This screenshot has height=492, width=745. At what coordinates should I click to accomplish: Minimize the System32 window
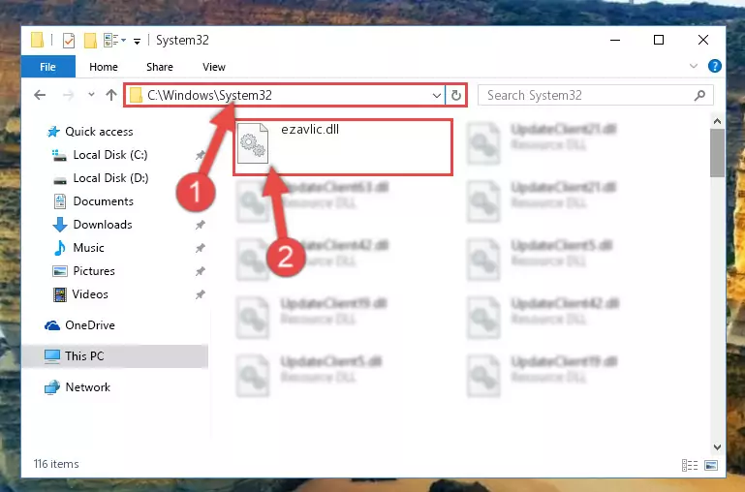[x=615, y=41]
